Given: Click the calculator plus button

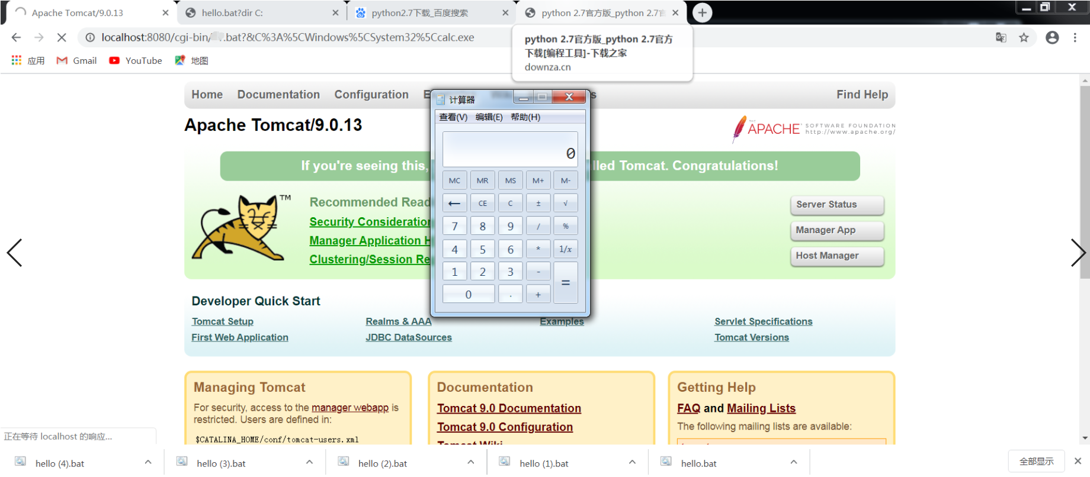Looking at the screenshot, I should pos(538,294).
